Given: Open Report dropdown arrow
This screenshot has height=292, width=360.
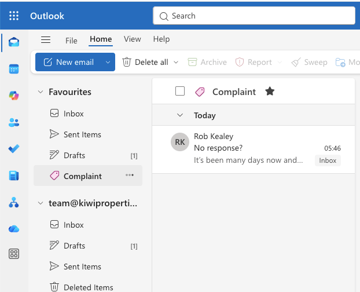Looking at the screenshot, I should click(x=280, y=62).
